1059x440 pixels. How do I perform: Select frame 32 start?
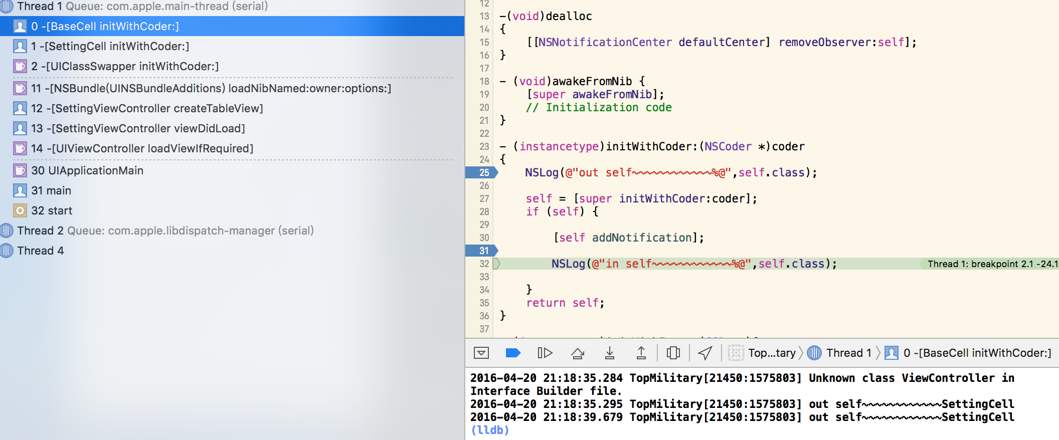(x=232, y=210)
